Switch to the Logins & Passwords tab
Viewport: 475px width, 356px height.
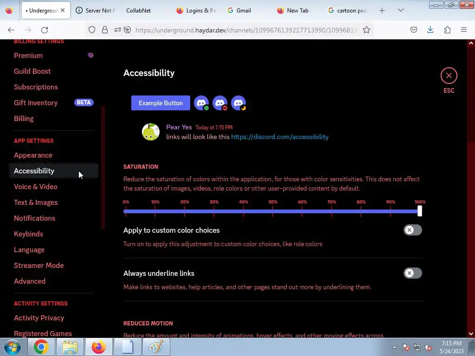[x=196, y=11]
